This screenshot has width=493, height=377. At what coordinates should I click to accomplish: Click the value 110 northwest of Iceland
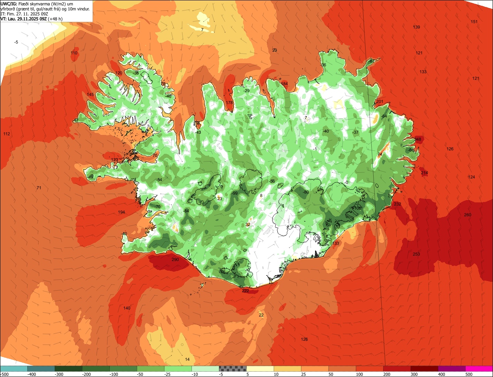[x=74, y=53]
